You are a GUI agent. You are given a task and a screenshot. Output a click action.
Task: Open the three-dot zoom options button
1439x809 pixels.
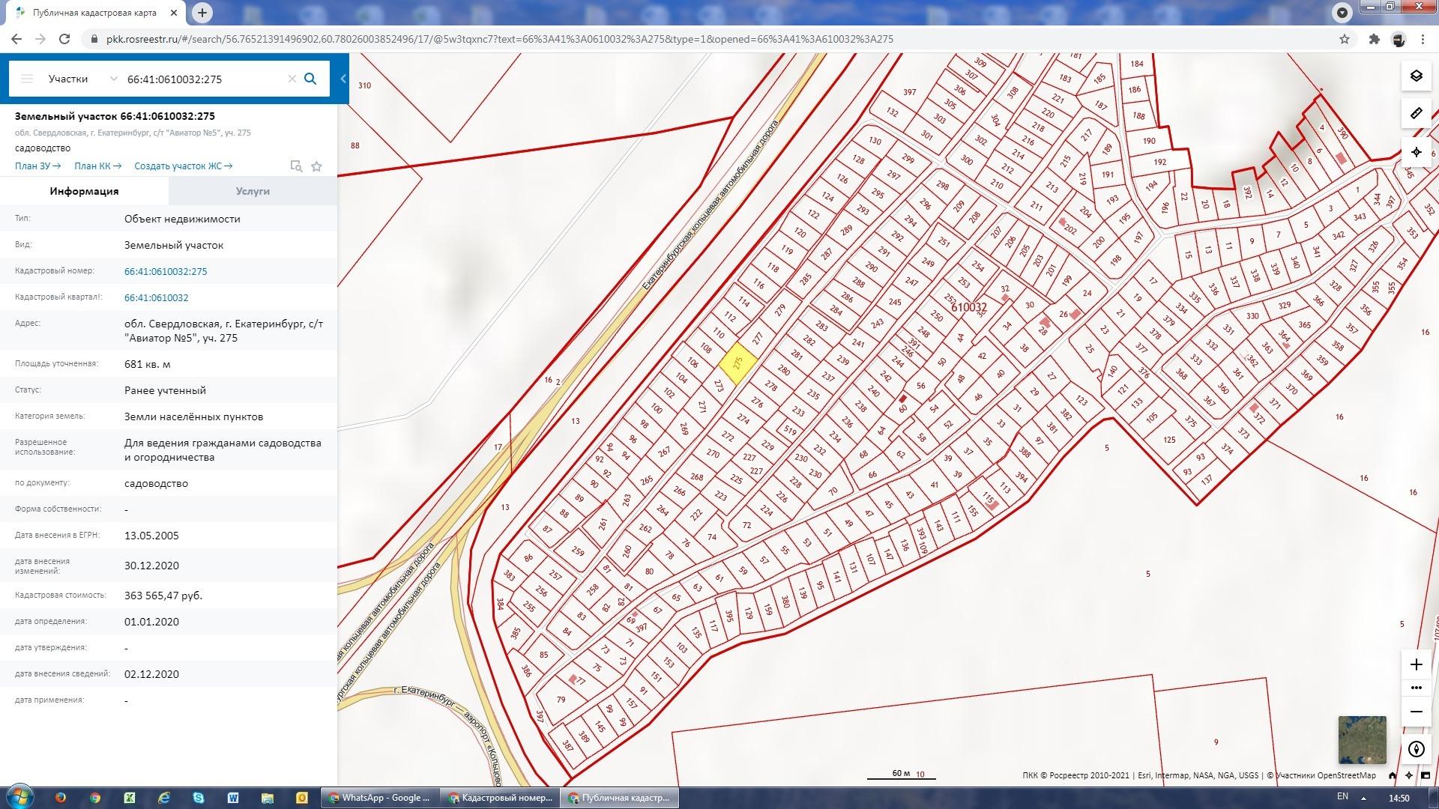[x=1416, y=688]
